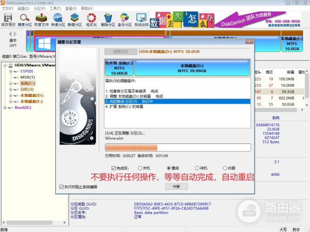Click the 59.3GB capacity cell
The height and width of the screenshot is (232, 310).
[x=286, y=92]
